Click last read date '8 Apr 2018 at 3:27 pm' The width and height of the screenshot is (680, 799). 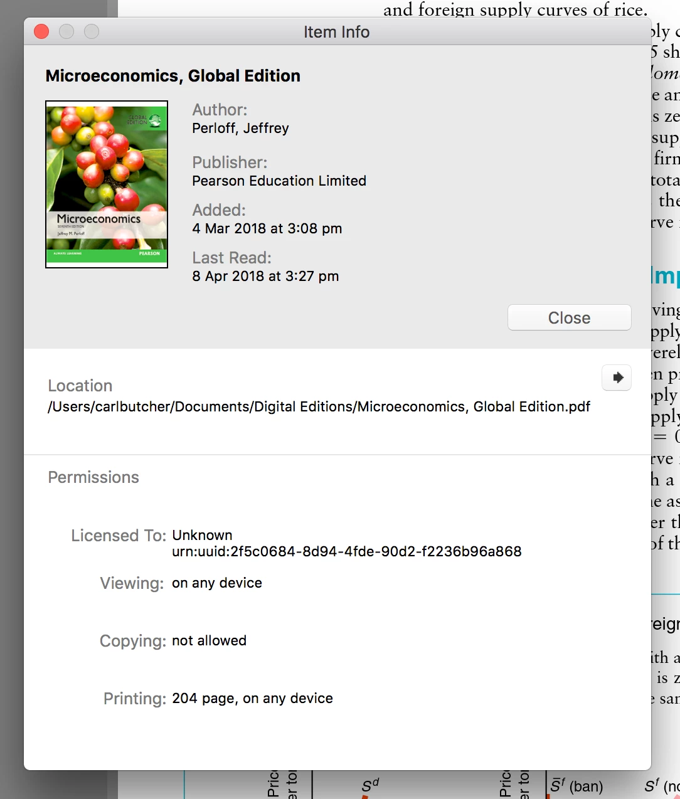(x=265, y=276)
